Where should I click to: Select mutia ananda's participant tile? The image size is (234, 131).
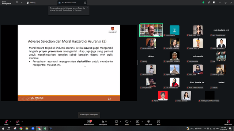pyautogui.click(x=186, y=96)
